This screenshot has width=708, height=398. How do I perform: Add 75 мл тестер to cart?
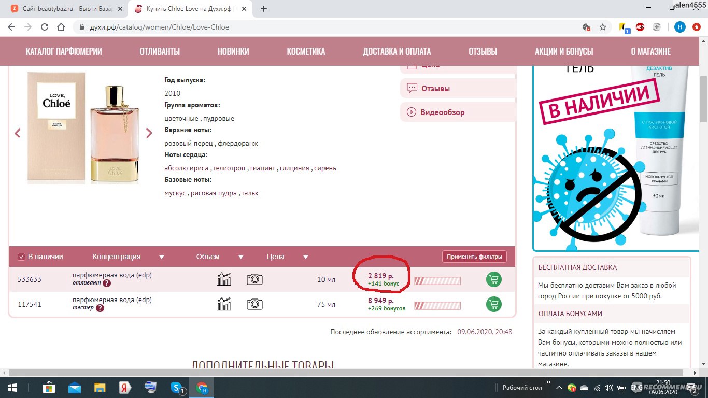tap(493, 304)
